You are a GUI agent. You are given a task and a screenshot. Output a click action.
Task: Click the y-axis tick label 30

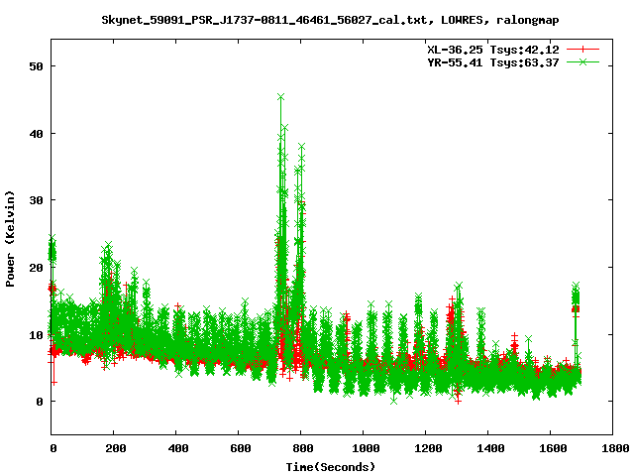[36, 200]
